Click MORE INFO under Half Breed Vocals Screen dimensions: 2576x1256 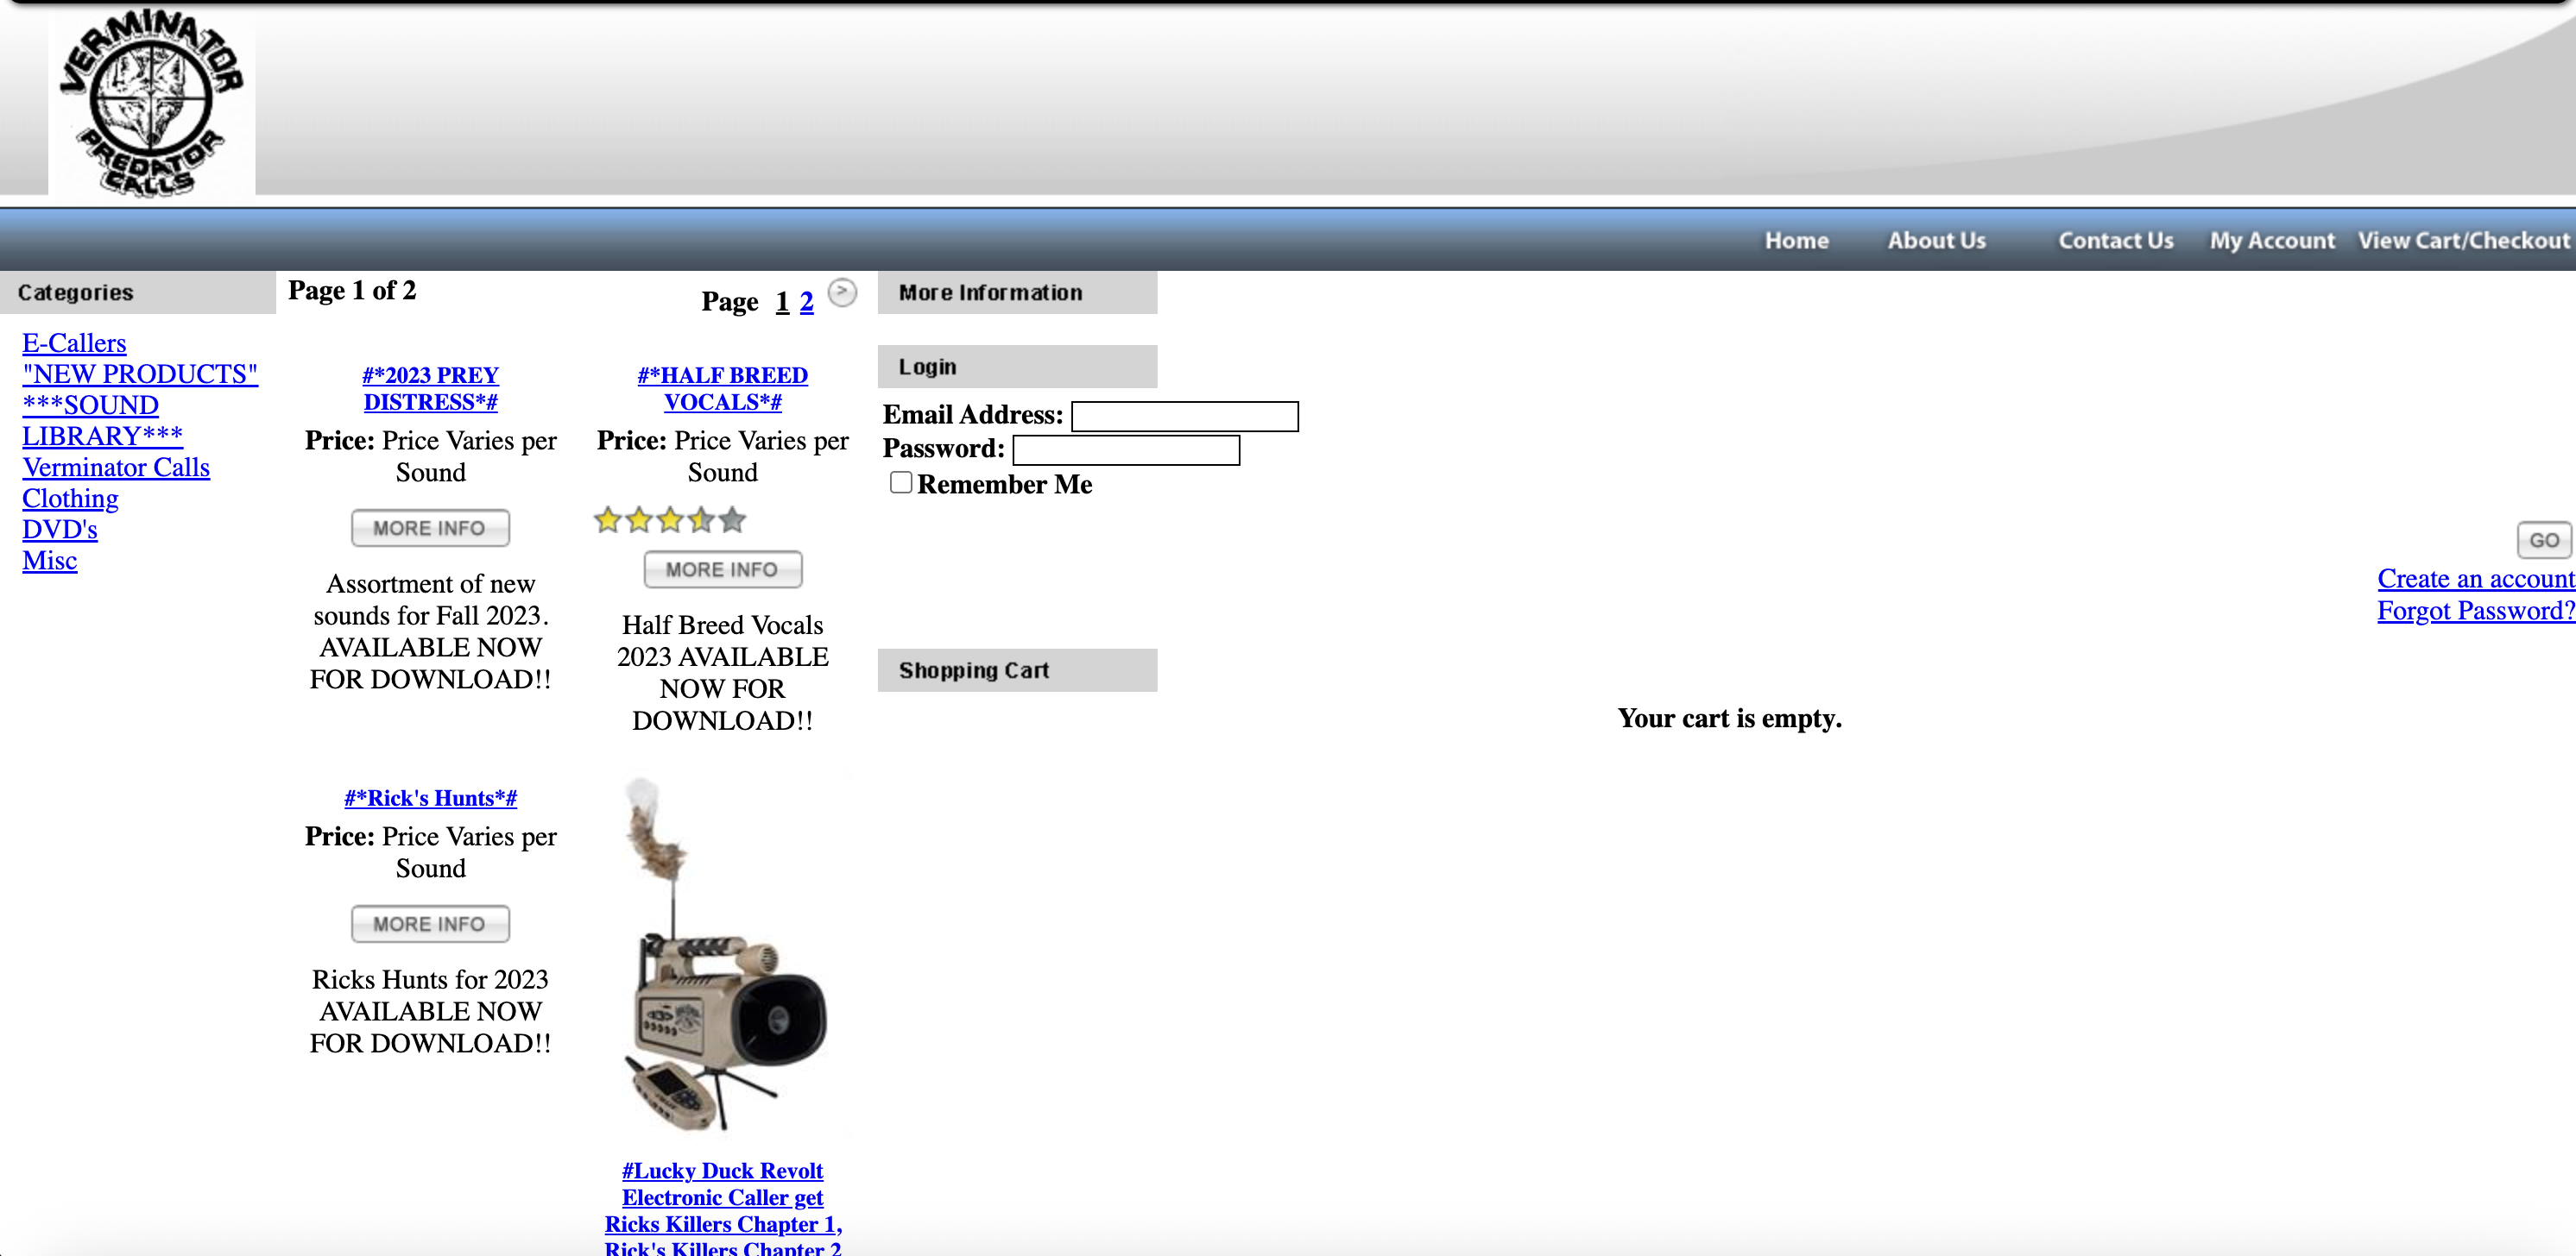point(722,569)
